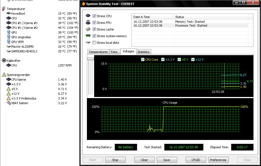
Task: Click the monitor icon next to GPU 38 °C
Action: tap(8, 32)
